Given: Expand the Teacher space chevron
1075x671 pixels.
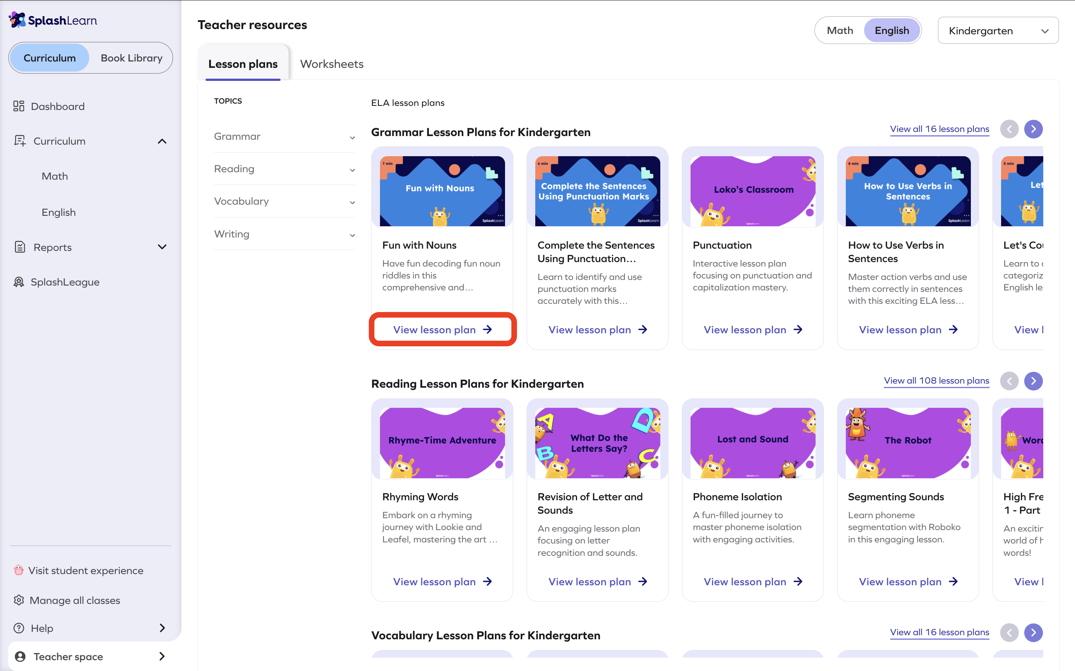Looking at the screenshot, I should 162,656.
